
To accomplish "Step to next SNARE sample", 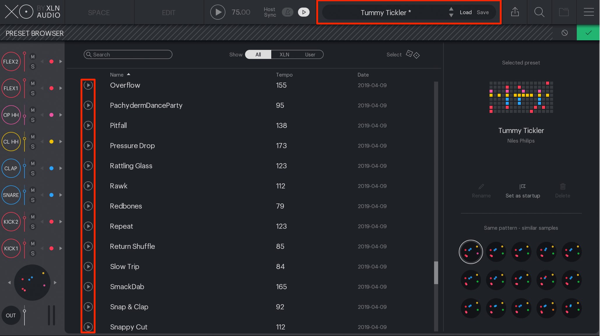I will 61,195.
